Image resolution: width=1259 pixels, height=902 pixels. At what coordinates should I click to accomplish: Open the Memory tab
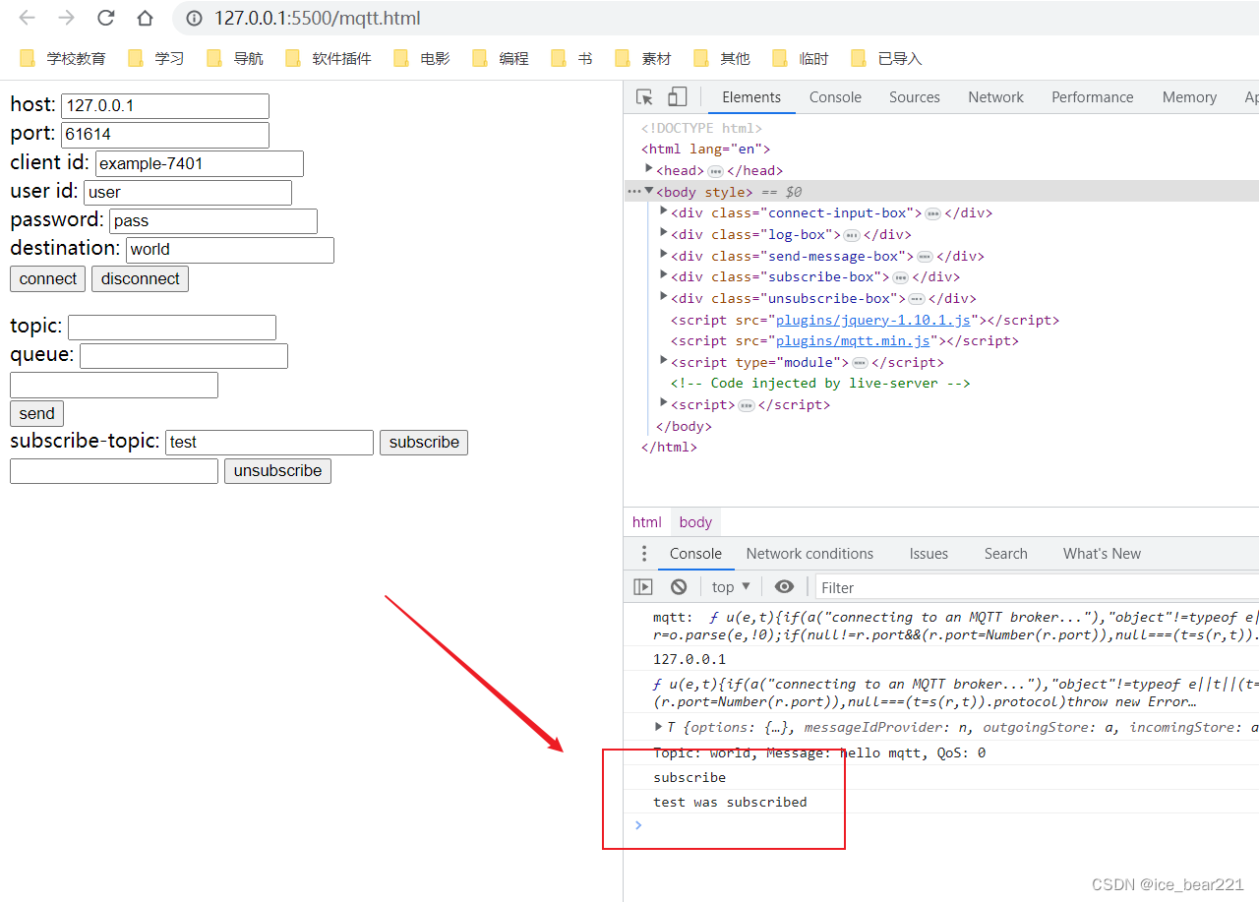1189,96
